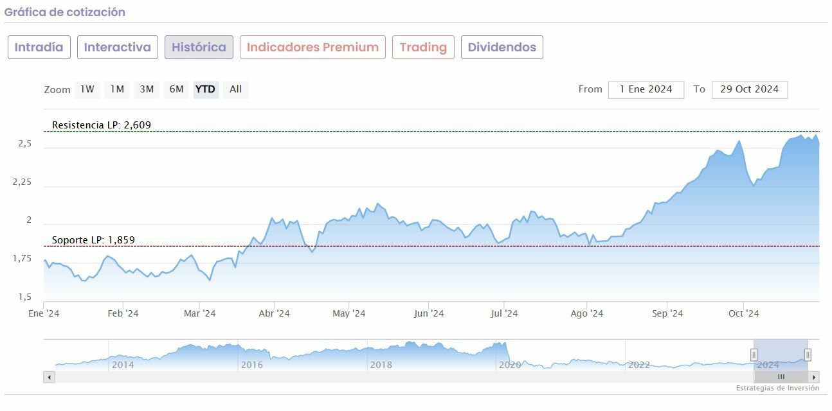
Task: Go to the Trading tab
Action: point(423,48)
